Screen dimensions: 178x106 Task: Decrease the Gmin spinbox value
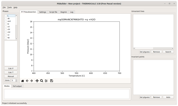pyautogui.click(x=16, y=81)
